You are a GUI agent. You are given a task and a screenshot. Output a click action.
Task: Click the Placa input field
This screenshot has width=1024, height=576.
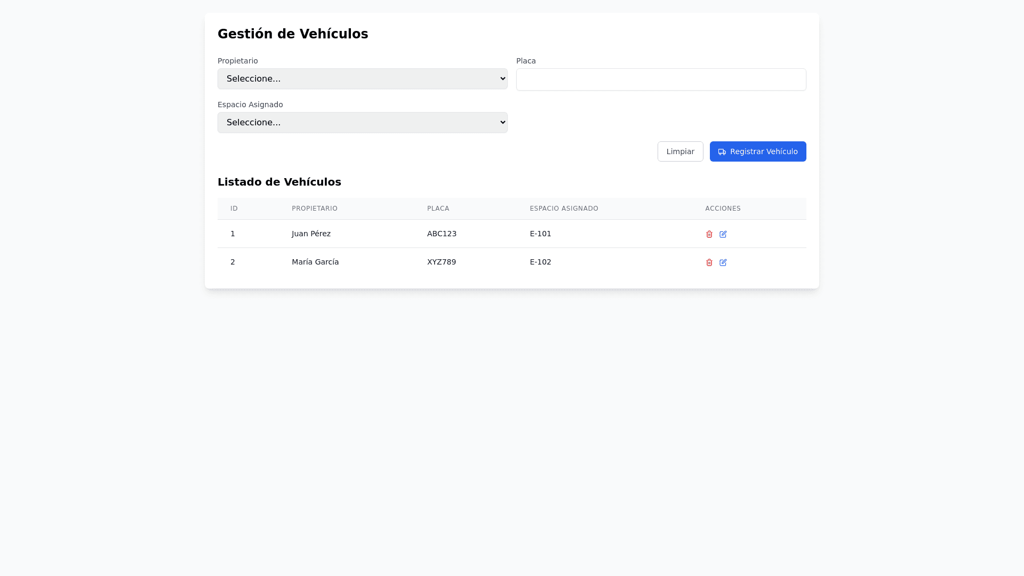point(661,79)
